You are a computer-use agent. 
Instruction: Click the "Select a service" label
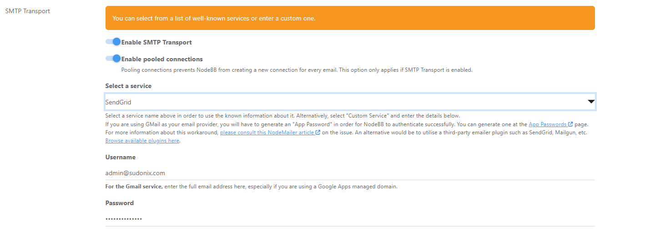[x=128, y=86]
